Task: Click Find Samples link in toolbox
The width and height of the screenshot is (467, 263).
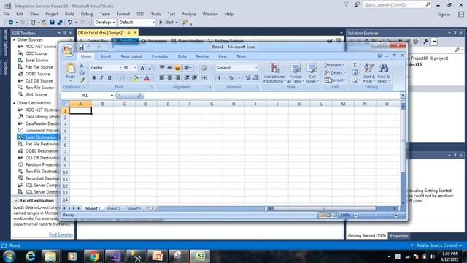Action: pyautogui.click(x=61, y=235)
